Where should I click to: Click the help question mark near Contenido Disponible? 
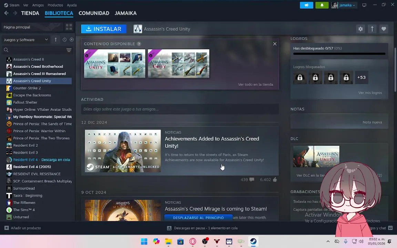click(139, 44)
